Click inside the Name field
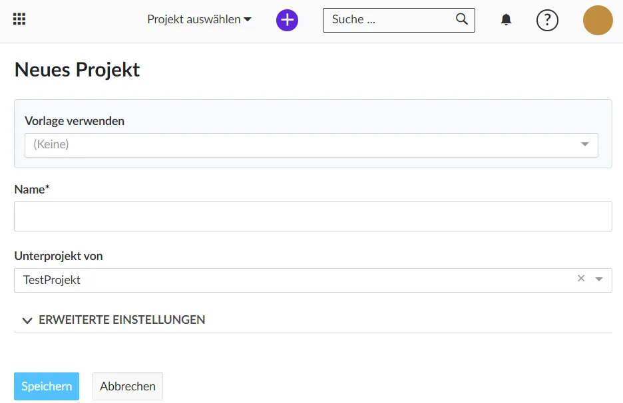The image size is (623, 403). 313,216
